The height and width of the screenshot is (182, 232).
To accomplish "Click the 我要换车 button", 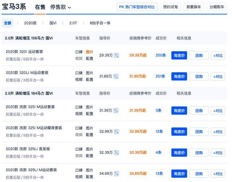I will pyautogui.click(x=194, y=7).
